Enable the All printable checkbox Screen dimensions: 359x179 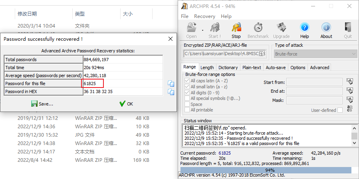188,110
